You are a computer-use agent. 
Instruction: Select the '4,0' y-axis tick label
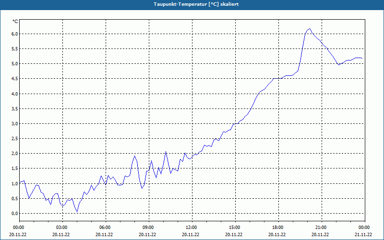coord(15,94)
